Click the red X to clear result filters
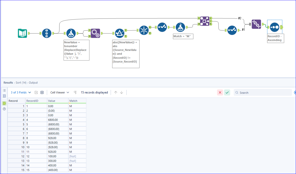Viewport: 296px width, 174px height. pyautogui.click(x=220, y=92)
